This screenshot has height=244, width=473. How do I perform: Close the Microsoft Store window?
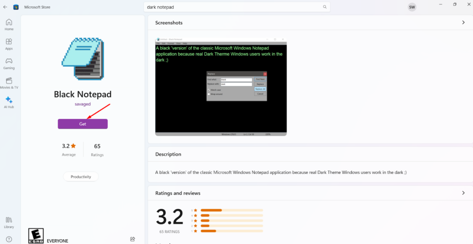coord(469,4)
